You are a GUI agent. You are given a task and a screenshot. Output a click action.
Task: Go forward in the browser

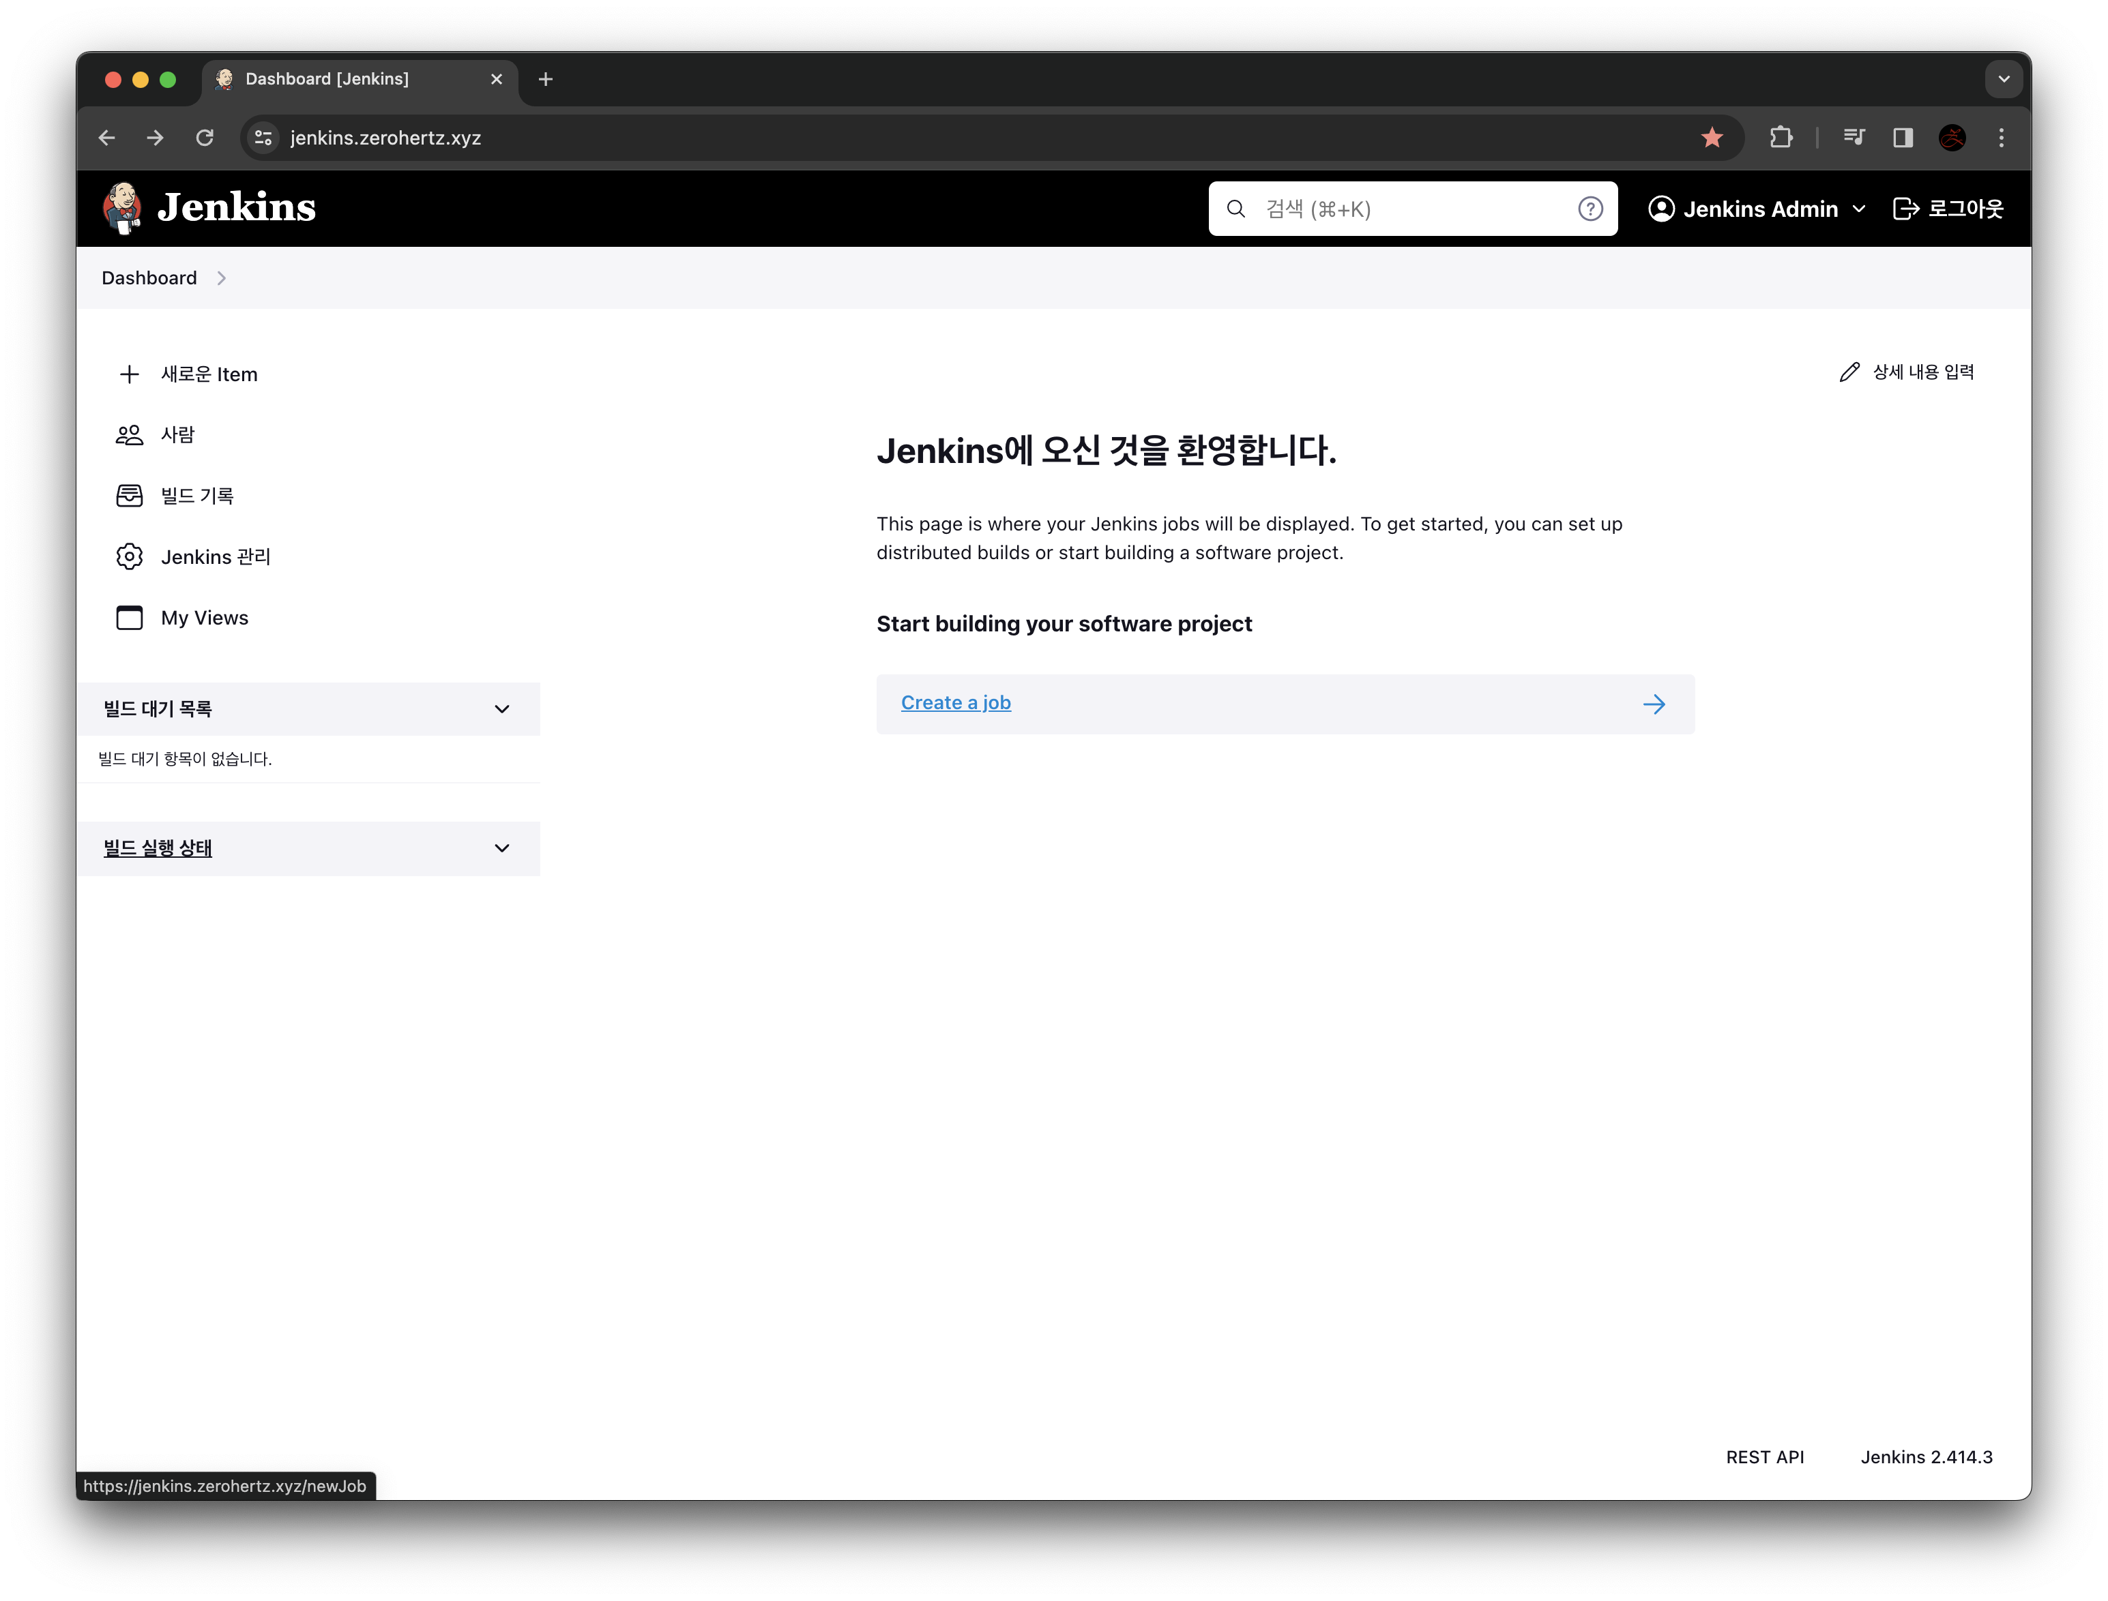tap(156, 137)
